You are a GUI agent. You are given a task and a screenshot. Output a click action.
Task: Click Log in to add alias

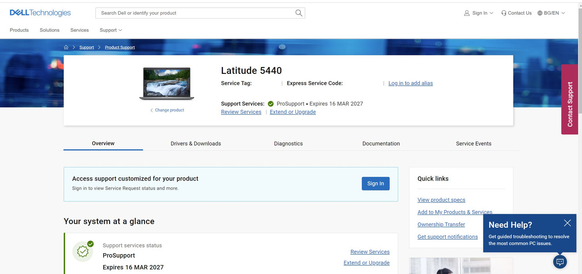(x=411, y=83)
